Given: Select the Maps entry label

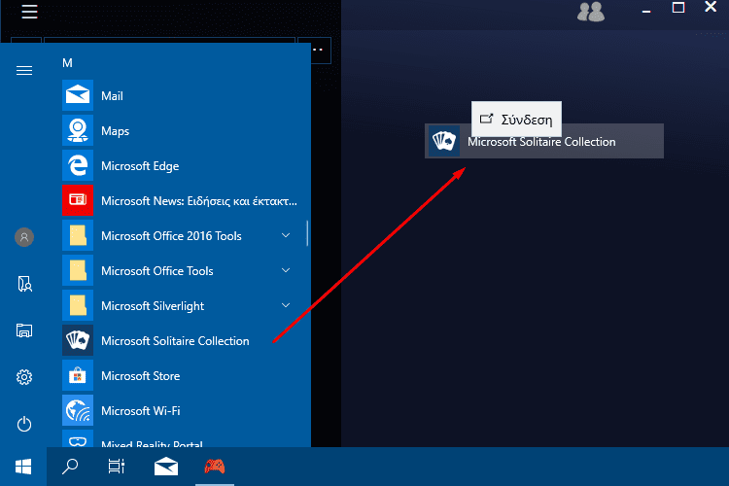Looking at the screenshot, I should pyautogui.click(x=116, y=131).
